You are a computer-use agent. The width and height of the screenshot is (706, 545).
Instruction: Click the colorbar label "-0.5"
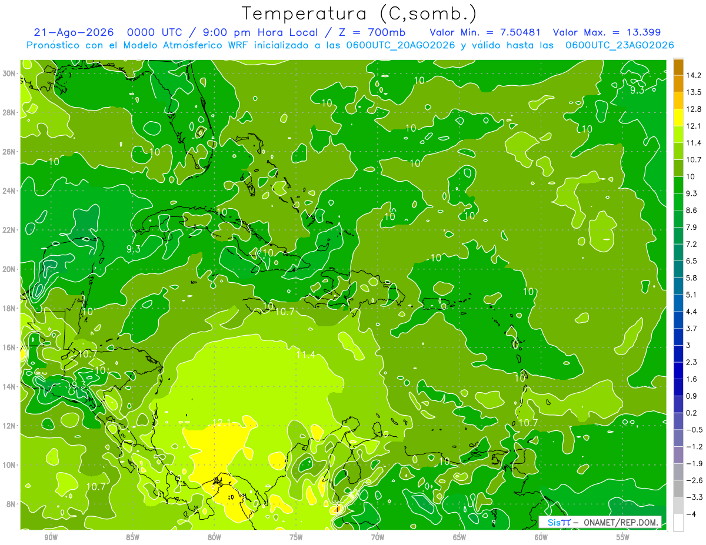coord(693,430)
